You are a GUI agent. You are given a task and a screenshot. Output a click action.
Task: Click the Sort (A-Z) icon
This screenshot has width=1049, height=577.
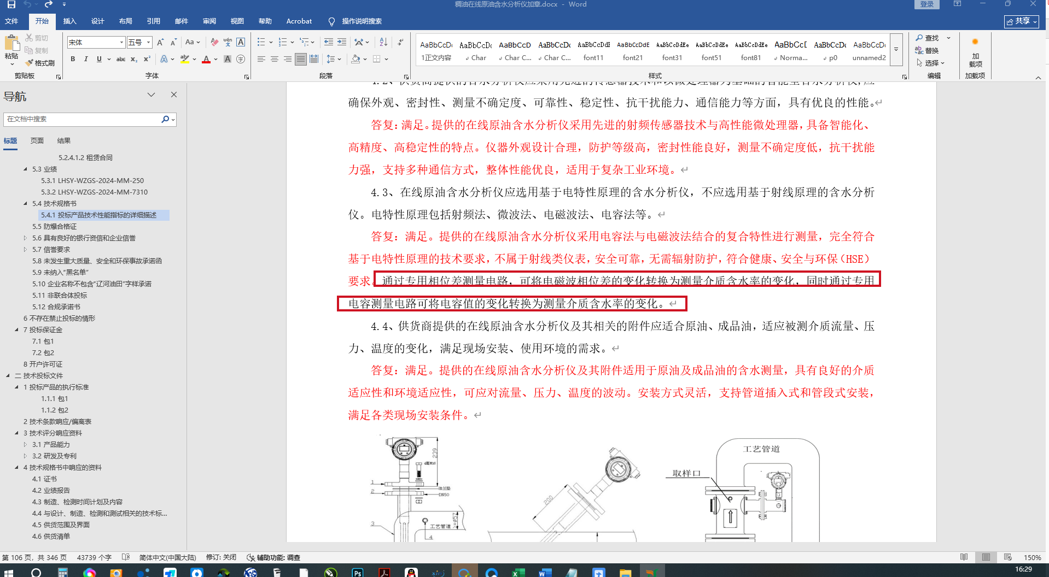pos(383,42)
